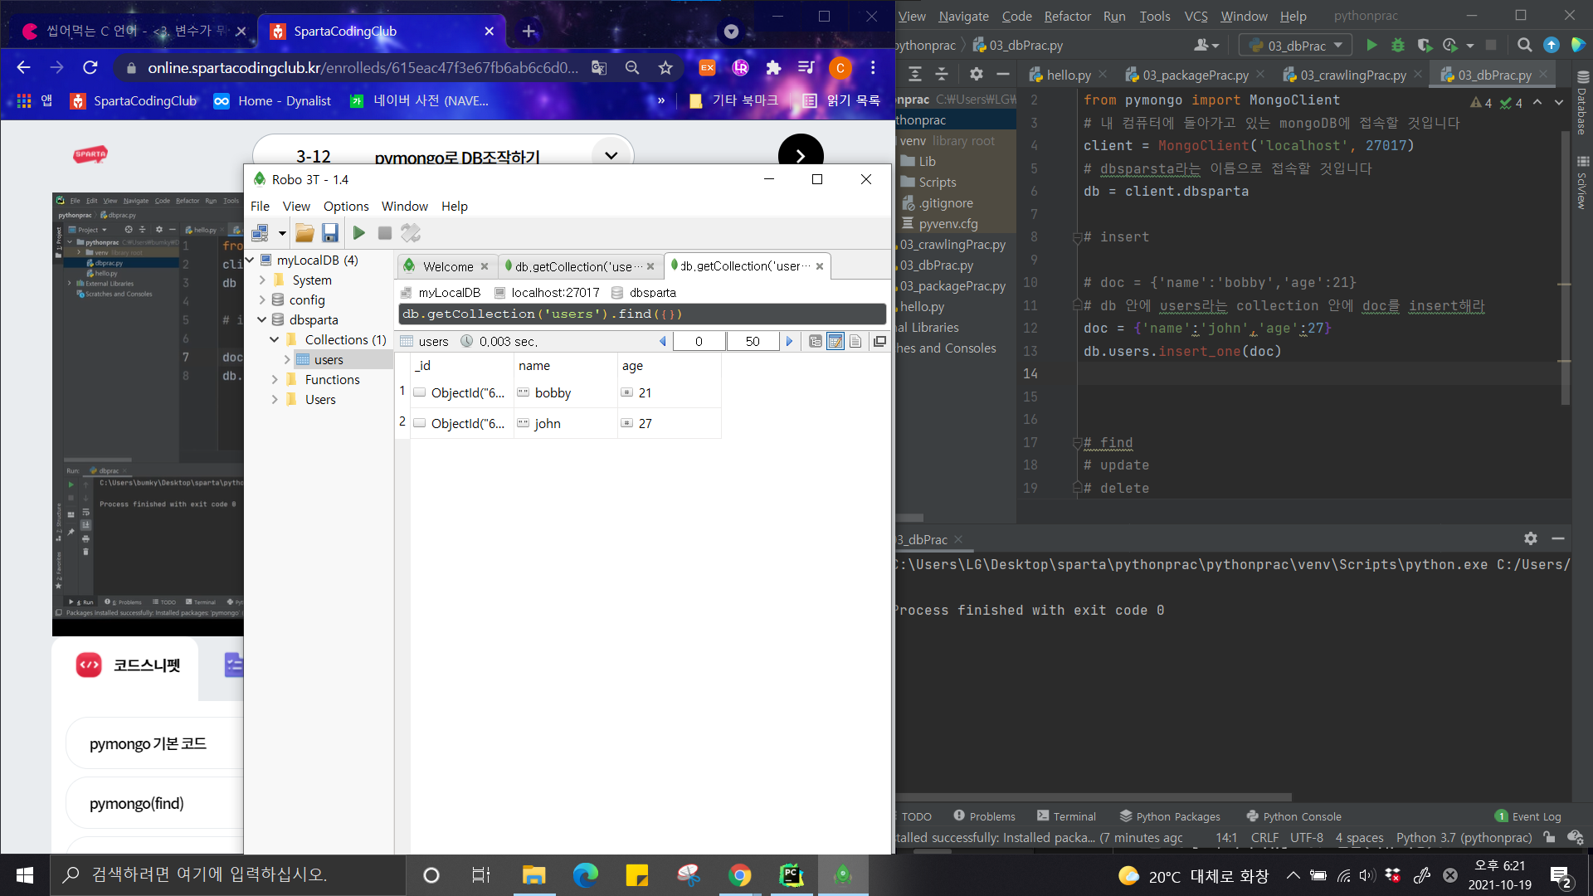The width and height of the screenshot is (1593, 896).
Task: Execute query with green play icon
Action: (x=358, y=233)
